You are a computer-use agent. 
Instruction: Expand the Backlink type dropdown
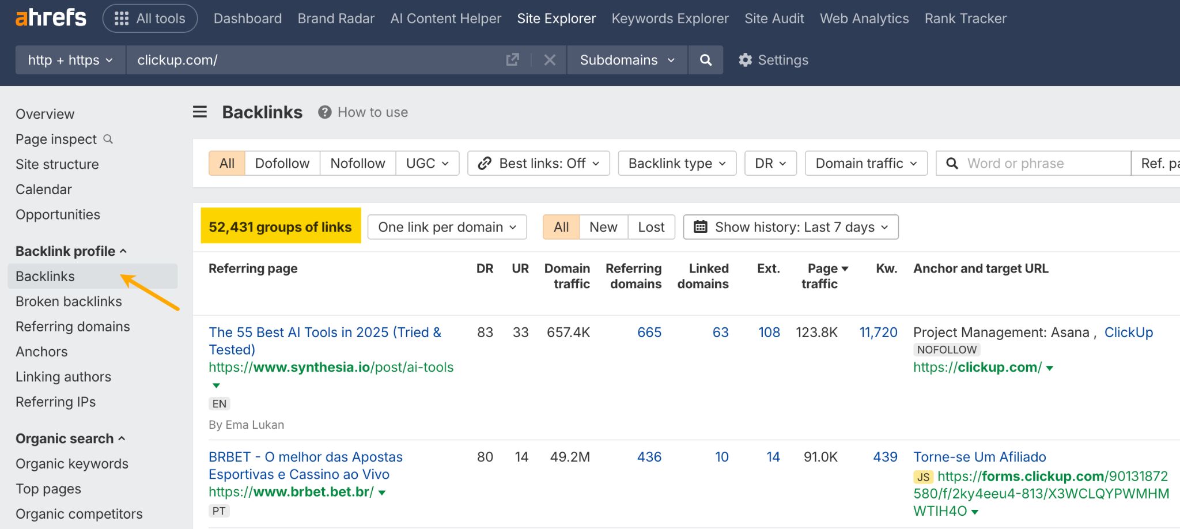(x=676, y=163)
